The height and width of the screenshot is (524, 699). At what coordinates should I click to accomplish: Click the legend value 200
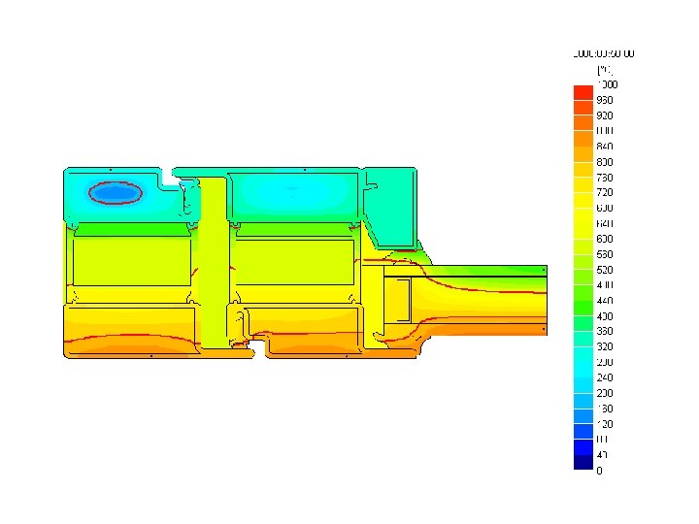[x=605, y=393]
